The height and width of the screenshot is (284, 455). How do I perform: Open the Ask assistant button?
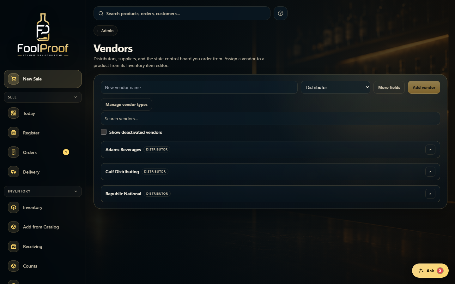coord(430,271)
